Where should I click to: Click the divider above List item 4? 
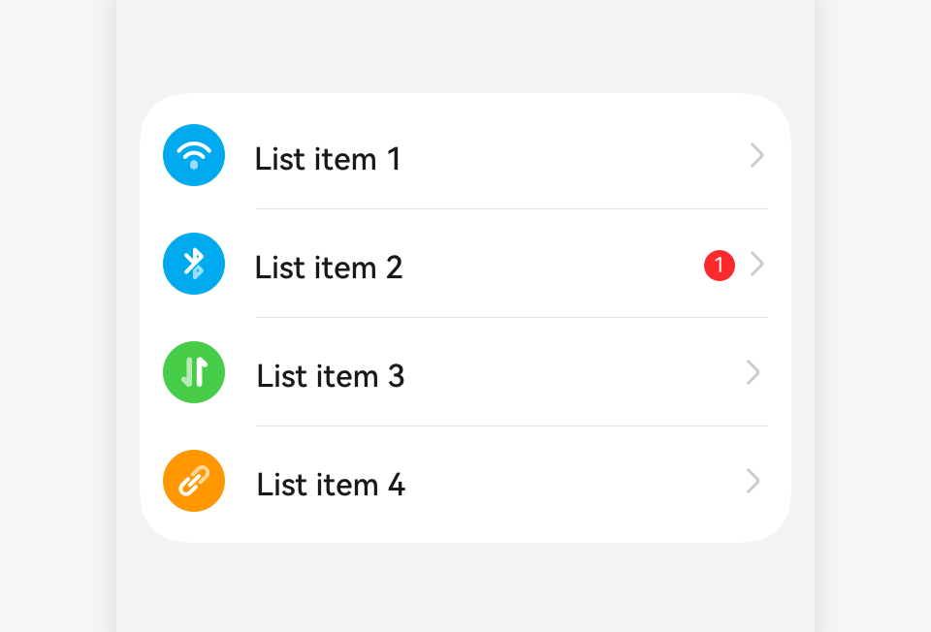[x=512, y=427]
